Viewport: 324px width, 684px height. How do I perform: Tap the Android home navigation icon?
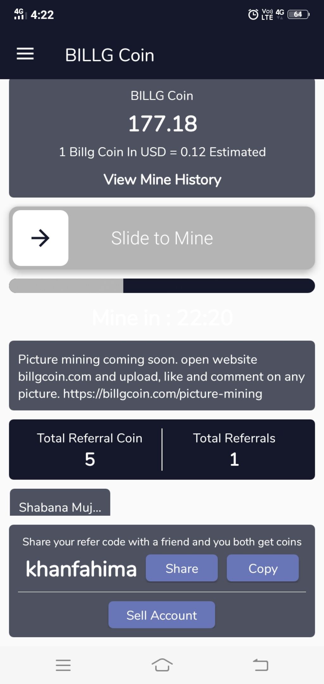[x=162, y=665]
